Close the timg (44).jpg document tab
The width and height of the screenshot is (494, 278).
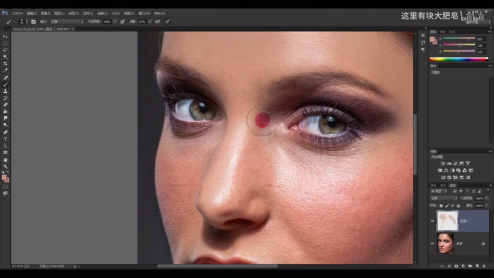coord(73,28)
